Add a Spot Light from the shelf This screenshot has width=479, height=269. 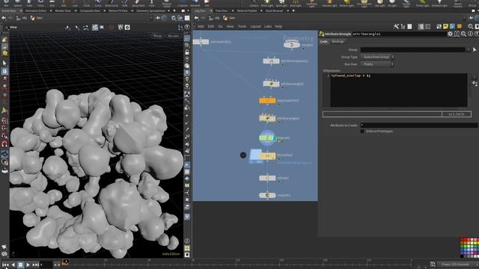[281, 3]
